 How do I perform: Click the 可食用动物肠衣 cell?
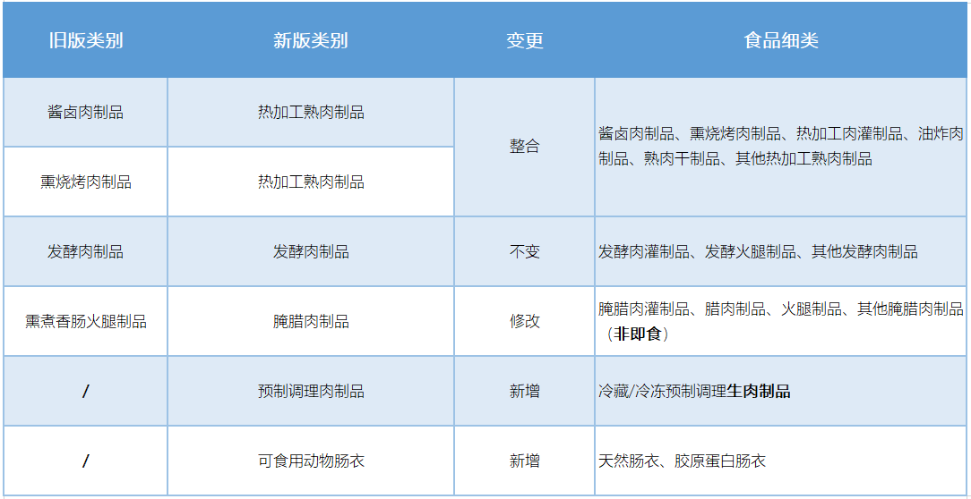click(x=311, y=461)
